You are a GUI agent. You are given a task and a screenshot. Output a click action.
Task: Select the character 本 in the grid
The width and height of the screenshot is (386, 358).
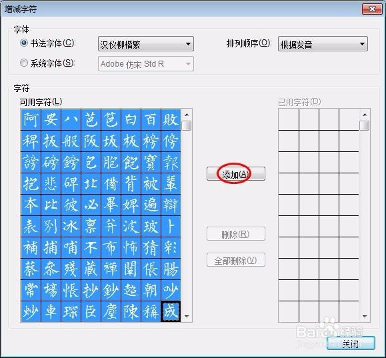tap(31, 205)
